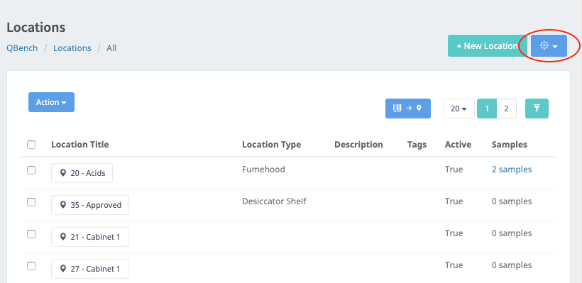This screenshot has height=283, width=582.
Task: Click the + New Location button
Action: [488, 46]
